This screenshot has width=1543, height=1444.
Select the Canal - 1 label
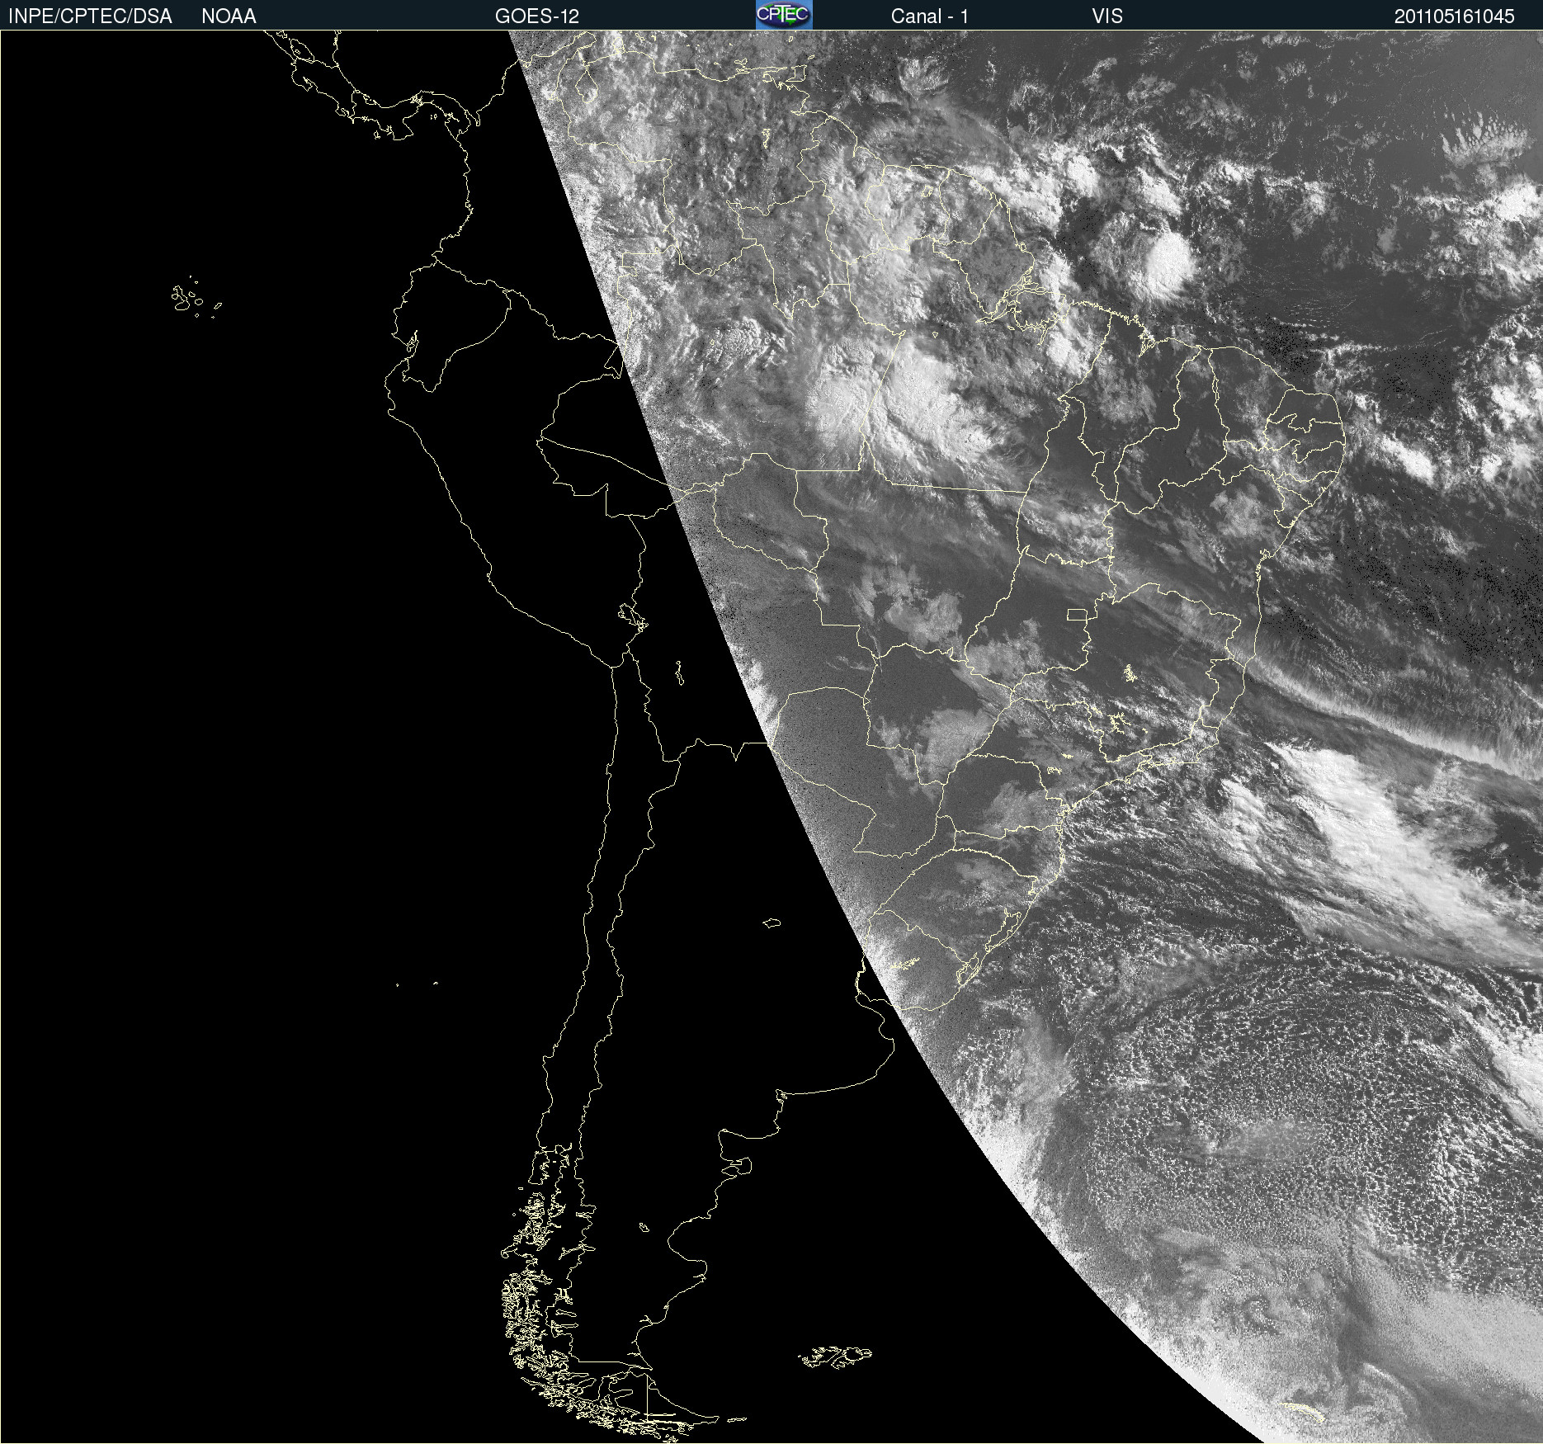tap(930, 17)
